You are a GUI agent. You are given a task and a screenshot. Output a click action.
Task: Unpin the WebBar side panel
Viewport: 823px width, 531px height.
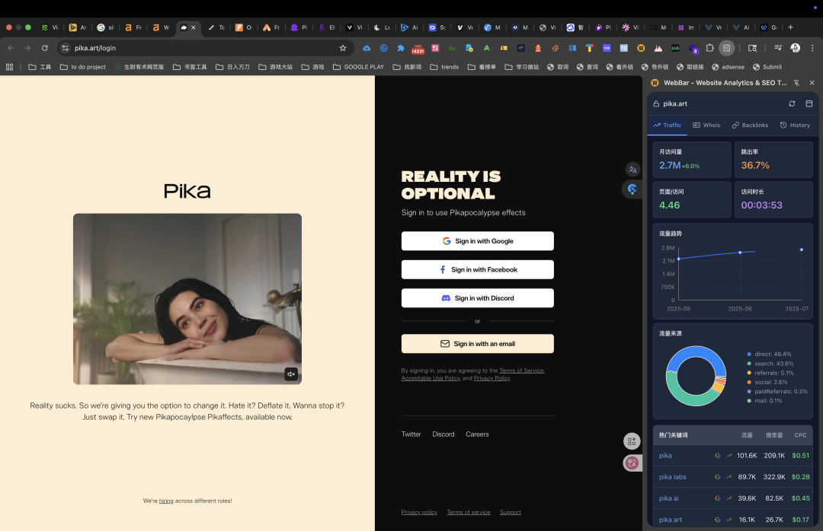[x=796, y=83]
